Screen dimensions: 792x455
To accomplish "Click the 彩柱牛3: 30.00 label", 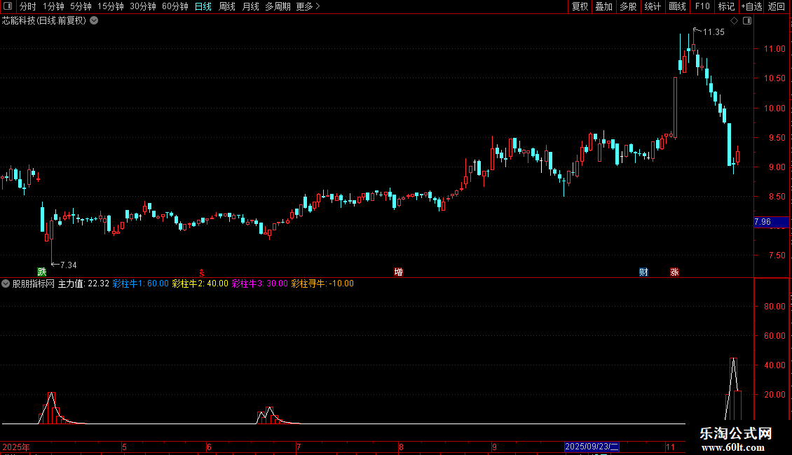I will [x=259, y=283].
